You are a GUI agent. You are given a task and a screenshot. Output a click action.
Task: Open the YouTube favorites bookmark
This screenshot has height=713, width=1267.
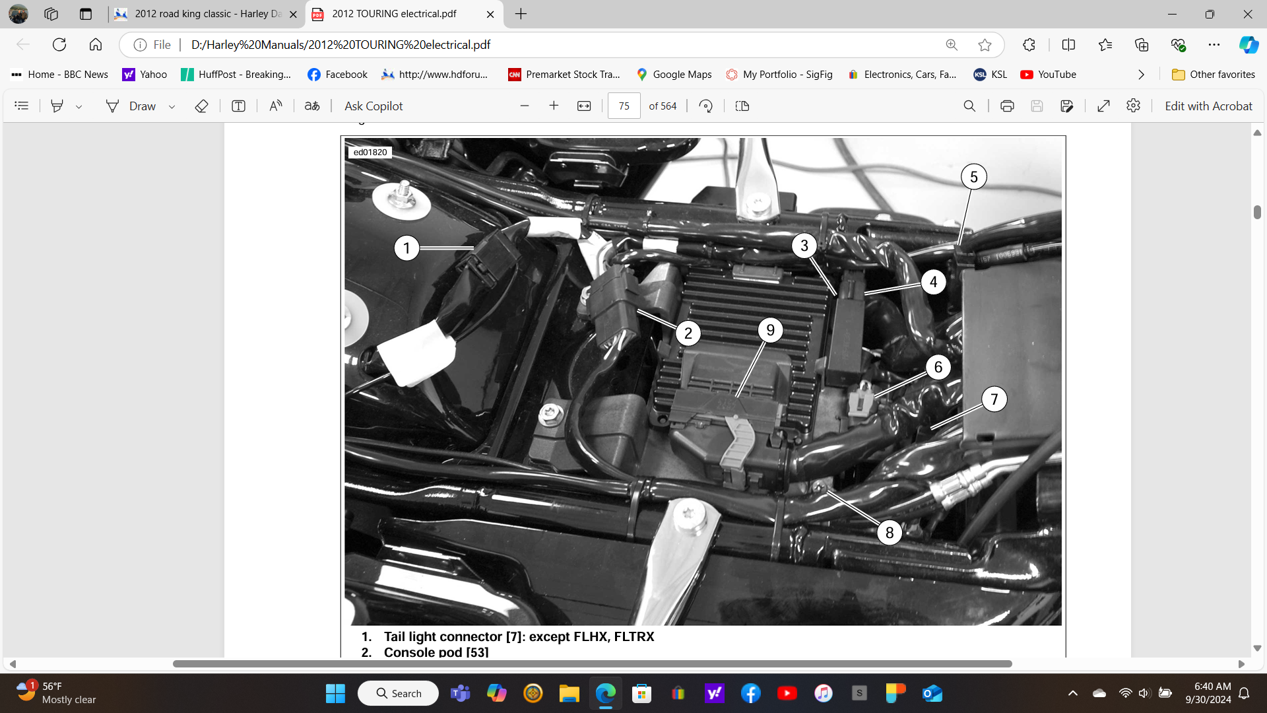pyautogui.click(x=1048, y=75)
